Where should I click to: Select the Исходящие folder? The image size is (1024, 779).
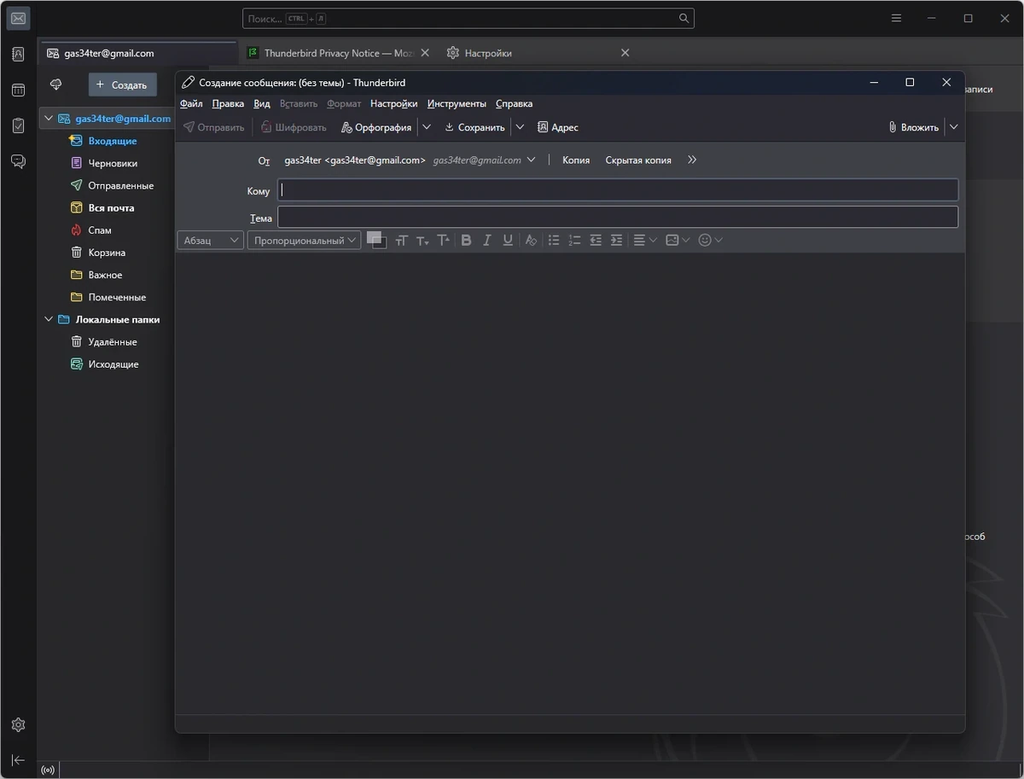coord(113,364)
